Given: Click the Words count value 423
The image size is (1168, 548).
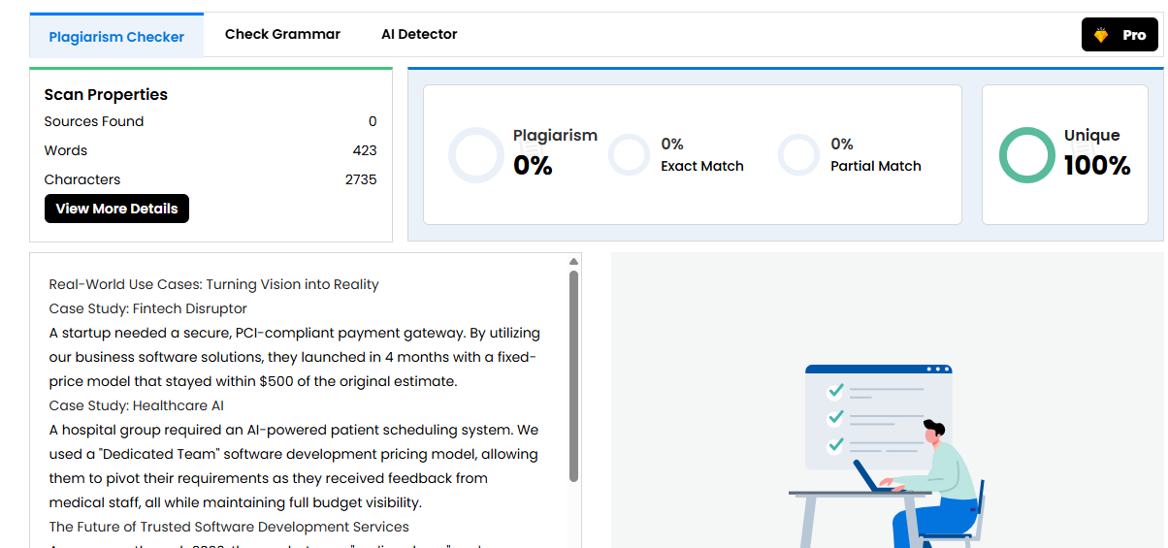Looking at the screenshot, I should coord(365,150).
